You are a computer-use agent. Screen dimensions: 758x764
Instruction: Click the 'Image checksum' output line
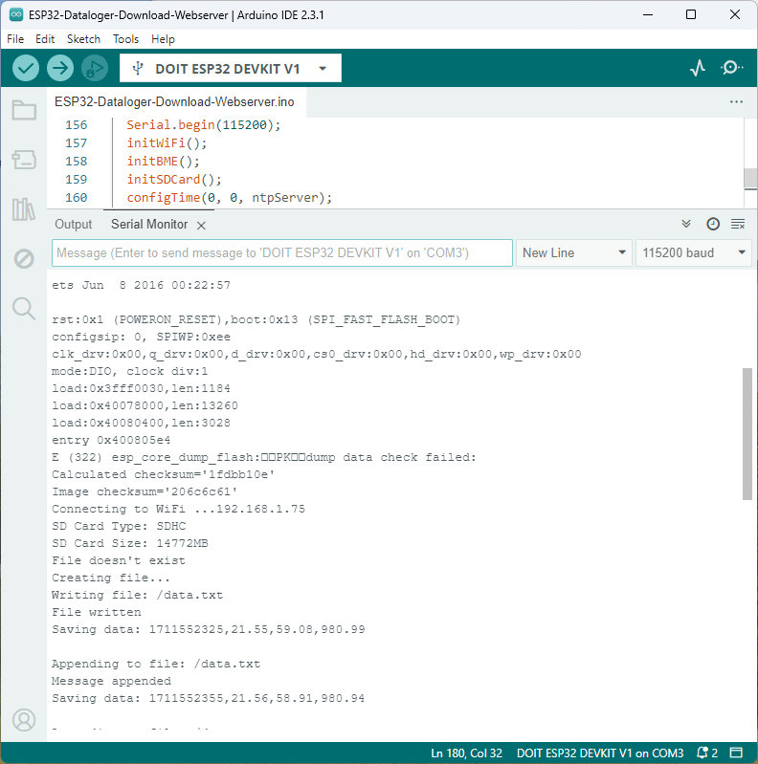coord(145,491)
